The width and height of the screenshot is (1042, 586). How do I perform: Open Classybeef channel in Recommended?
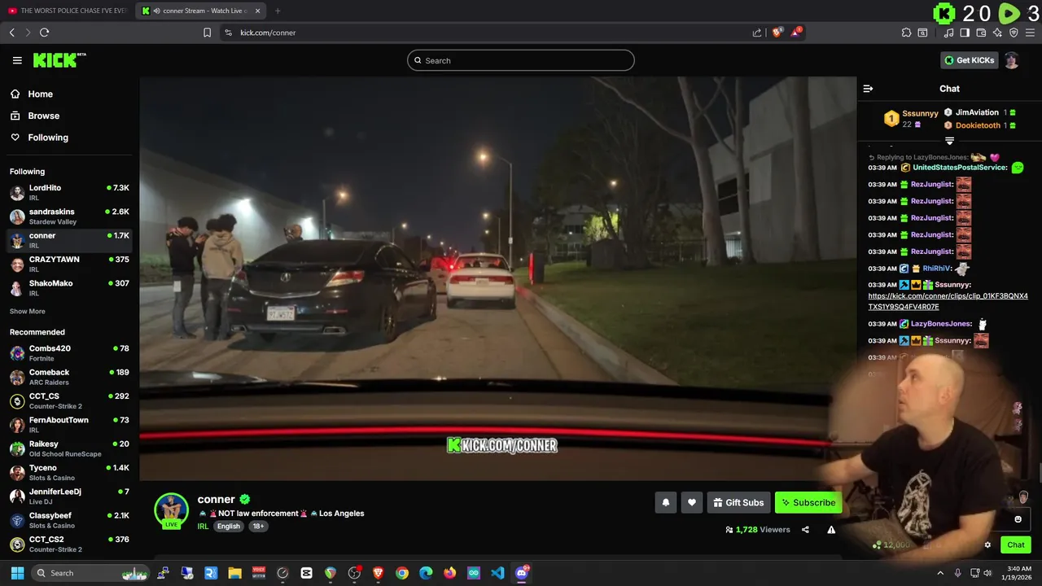69,520
